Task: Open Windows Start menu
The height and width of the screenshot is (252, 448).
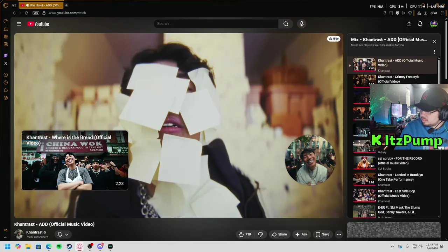Action: (7, 246)
